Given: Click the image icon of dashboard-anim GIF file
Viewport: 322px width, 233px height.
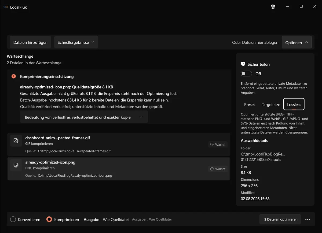Looking at the screenshot, I should (16, 140).
